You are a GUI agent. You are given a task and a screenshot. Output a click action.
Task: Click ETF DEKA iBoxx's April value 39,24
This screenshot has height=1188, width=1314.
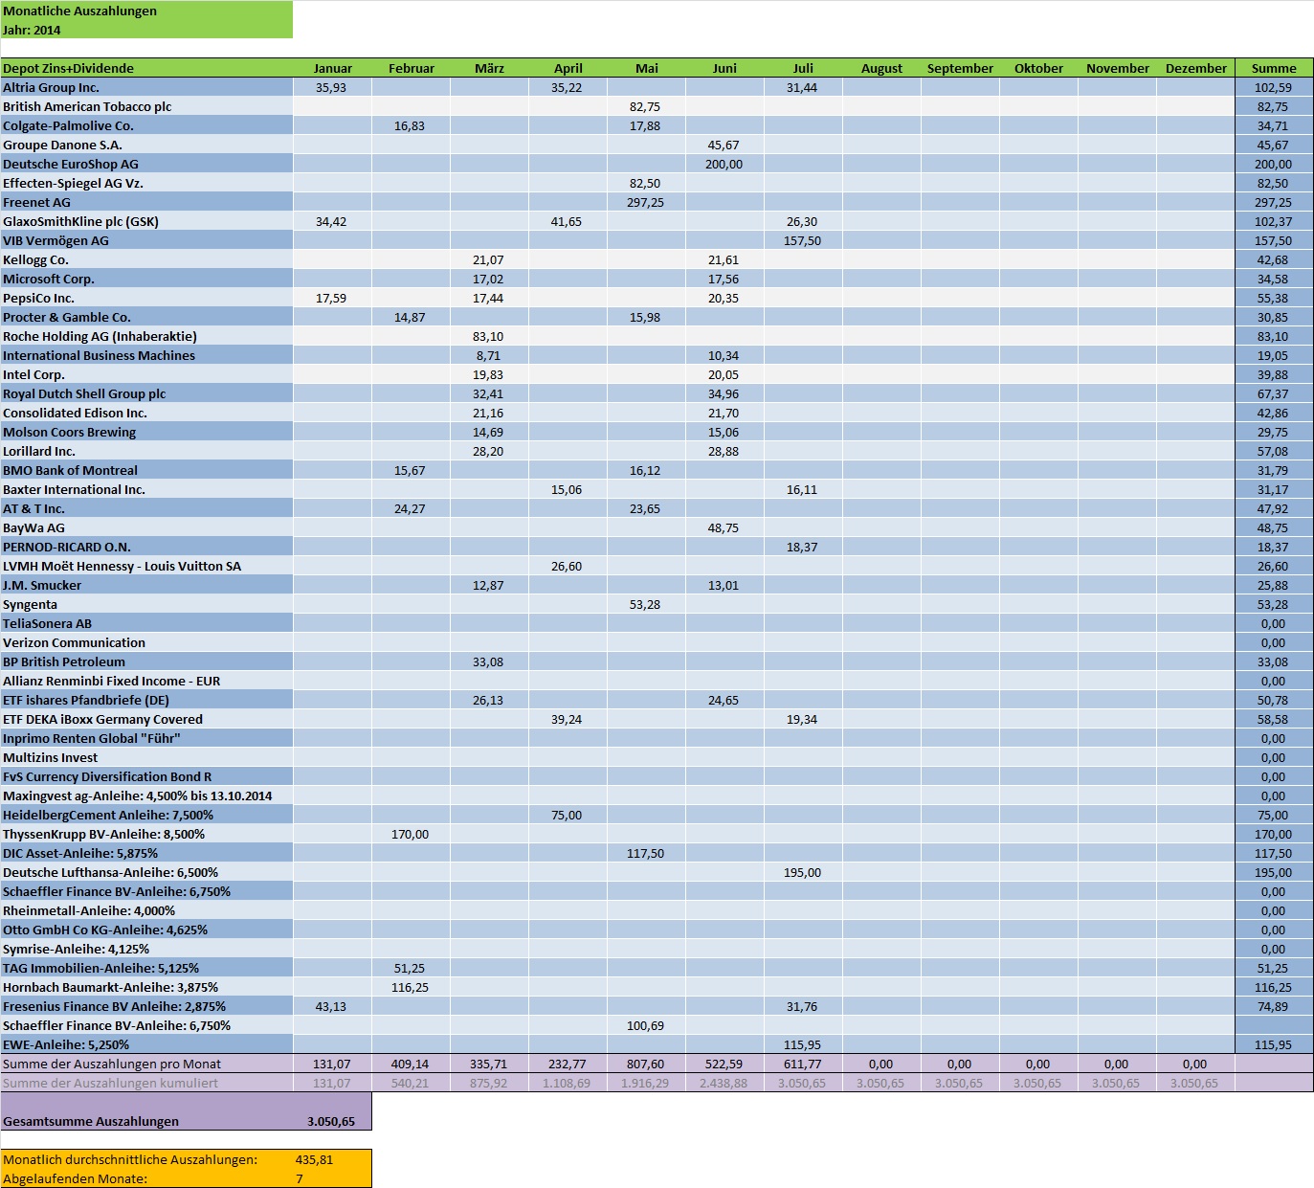[568, 719]
